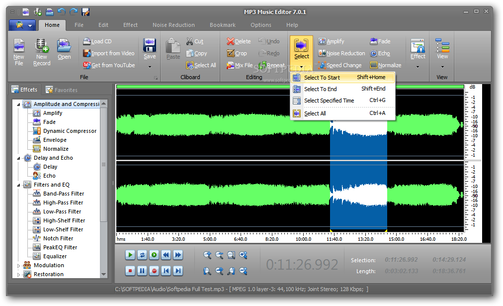Open the Bookmark ribbon tab
503x306 pixels.
click(223, 25)
